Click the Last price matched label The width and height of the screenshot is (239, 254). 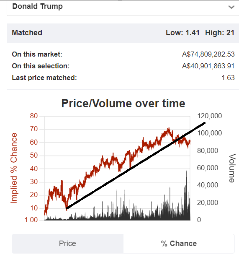tap(44, 78)
